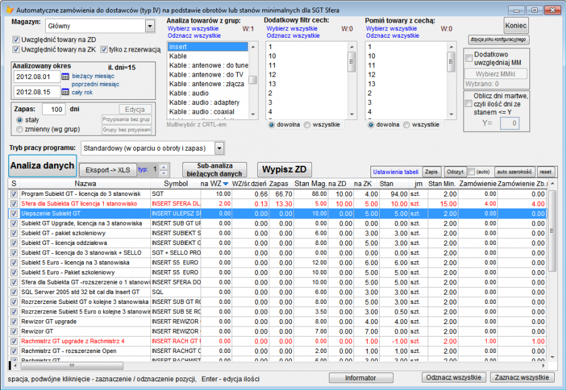The image size is (566, 390).
Task: Click the Informator button
Action: coord(360,377)
